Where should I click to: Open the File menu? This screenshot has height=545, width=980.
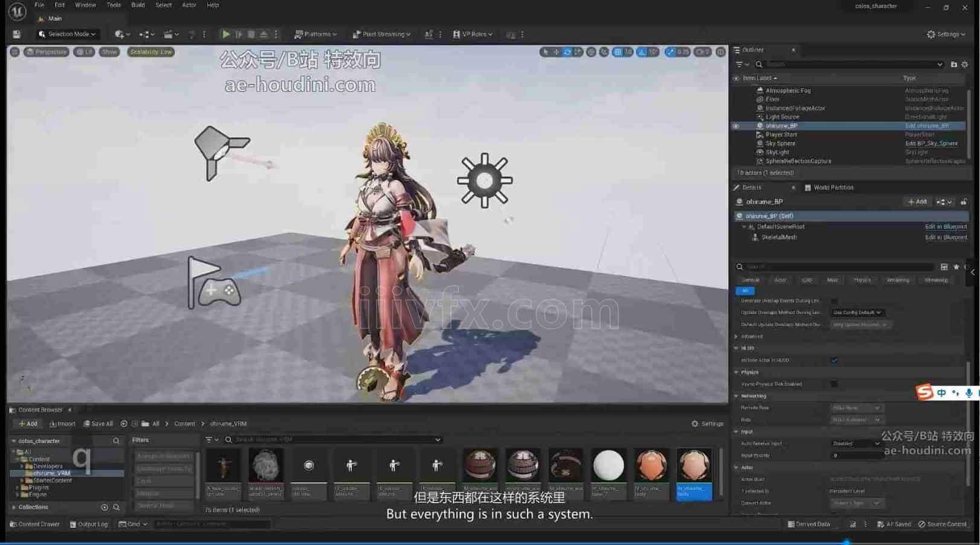point(39,5)
